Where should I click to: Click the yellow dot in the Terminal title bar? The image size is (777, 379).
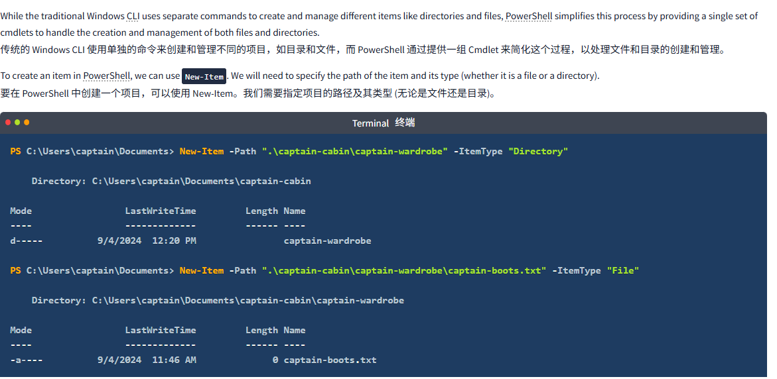point(27,122)
